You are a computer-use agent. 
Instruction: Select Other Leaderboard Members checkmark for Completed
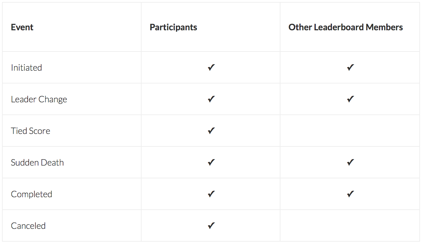[x=350, y=194]
